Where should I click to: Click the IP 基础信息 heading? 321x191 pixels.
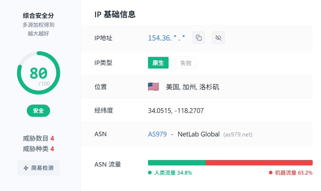(x=115, y=14)
